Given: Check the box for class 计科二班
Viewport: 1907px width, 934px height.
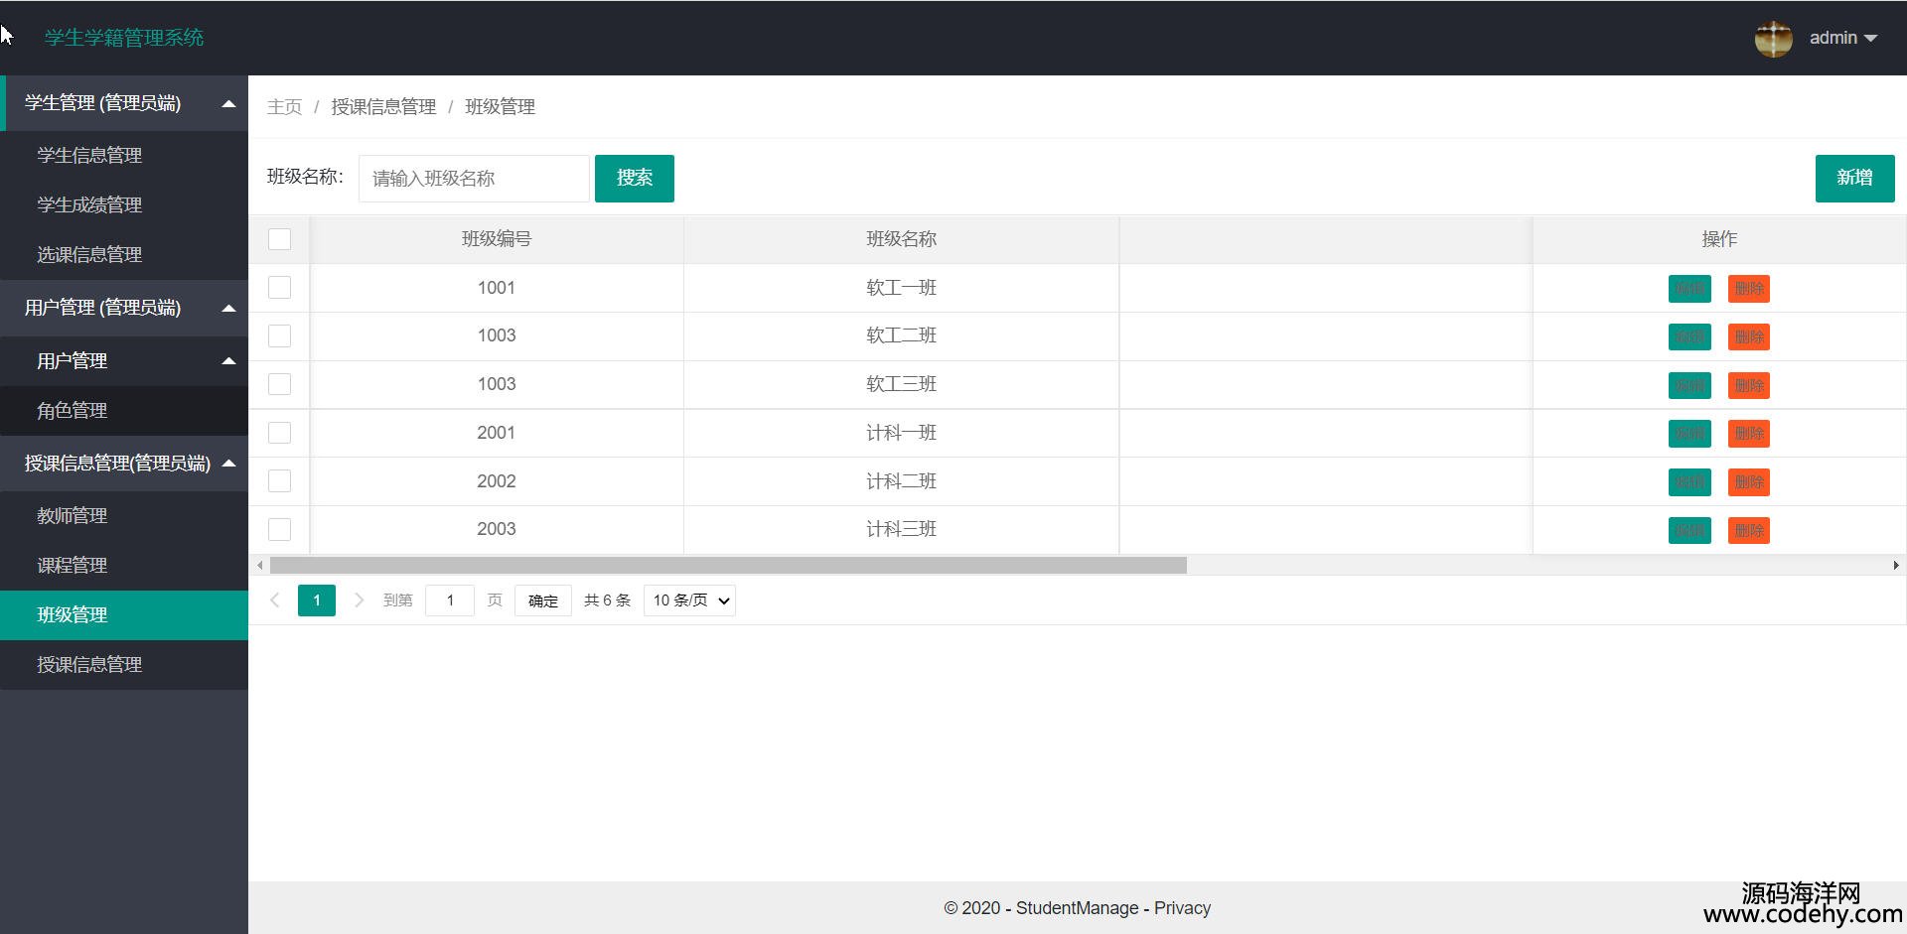Looking at the screenshot, I should point(280,481).
